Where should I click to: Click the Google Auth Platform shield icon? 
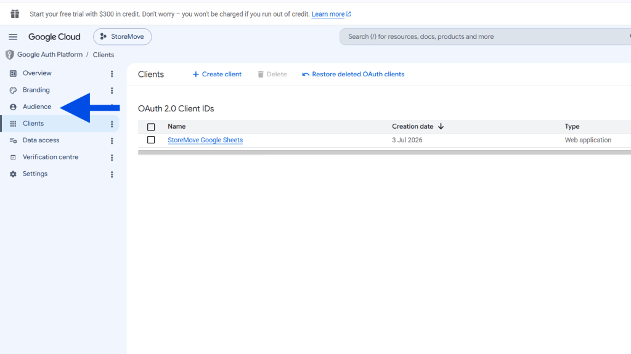10,55
